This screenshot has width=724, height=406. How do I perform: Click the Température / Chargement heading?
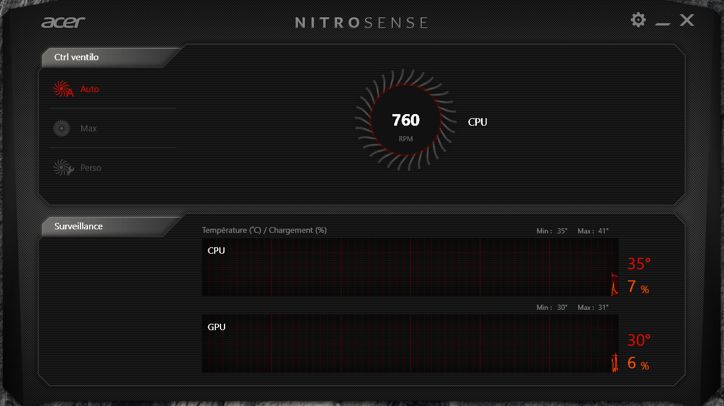coord(264,230)
